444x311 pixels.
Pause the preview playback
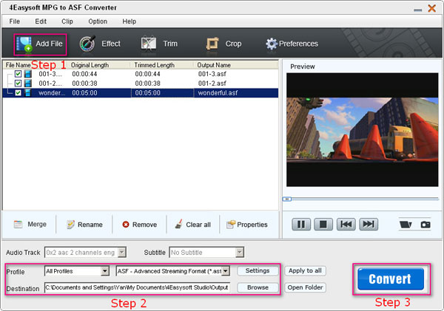coord(301,225)
